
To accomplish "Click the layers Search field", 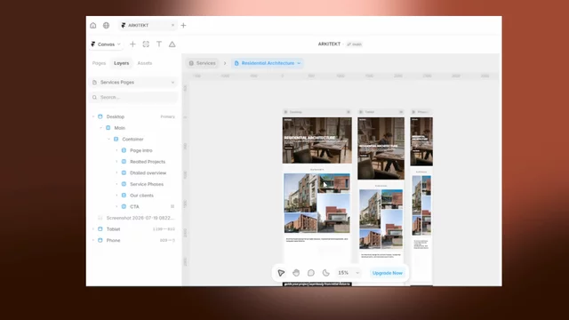I will (133, 97).
